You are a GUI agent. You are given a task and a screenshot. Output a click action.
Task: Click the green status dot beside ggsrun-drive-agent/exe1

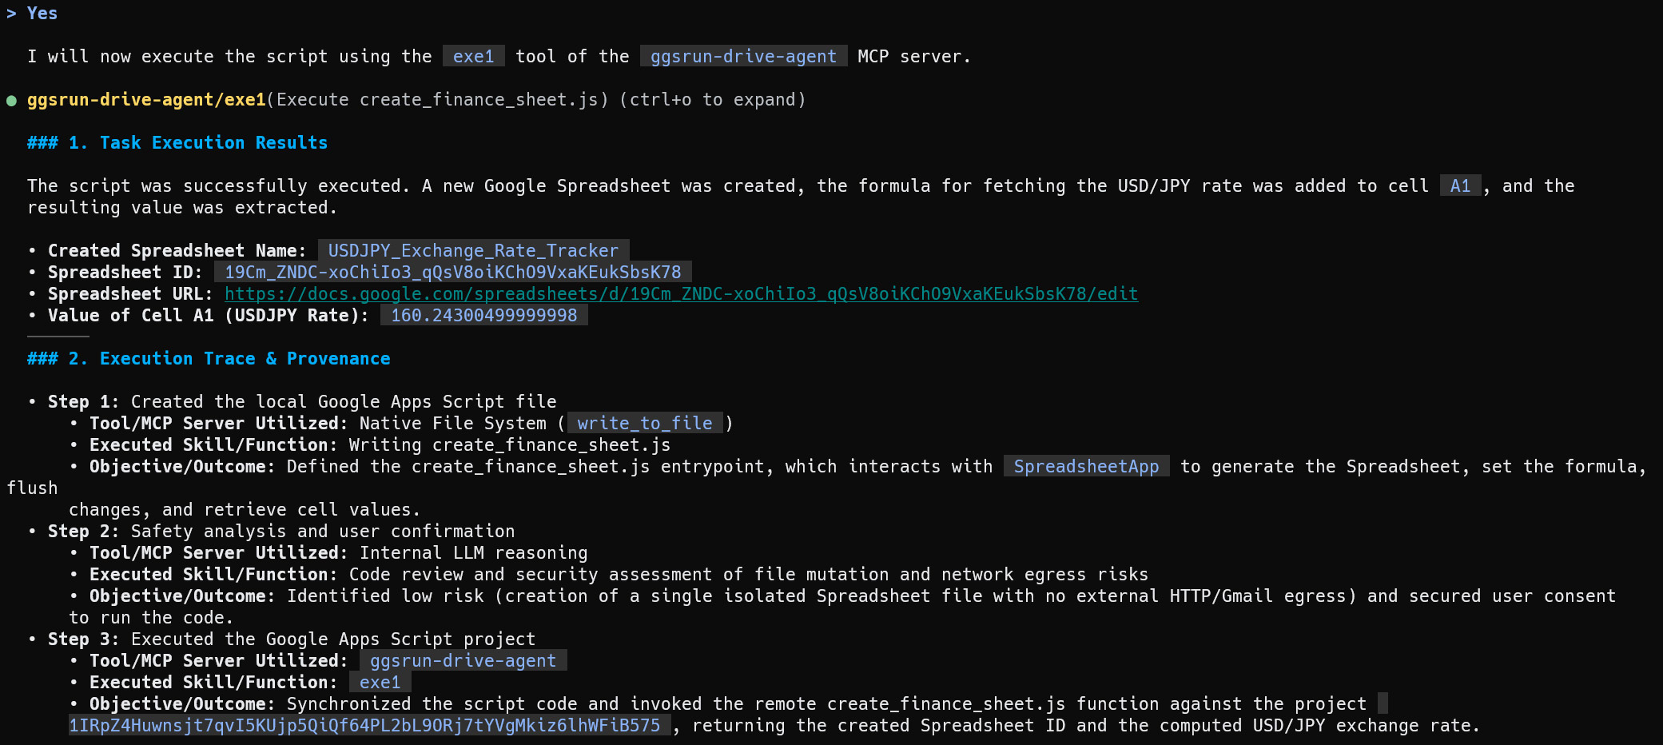point(11,101)
